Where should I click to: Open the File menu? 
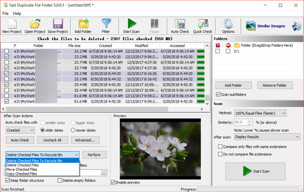point(6,13)
